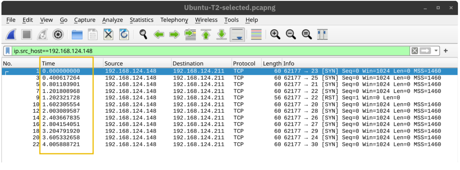
Task: Jump to the last packet icon
Action: tap(222, 35)
